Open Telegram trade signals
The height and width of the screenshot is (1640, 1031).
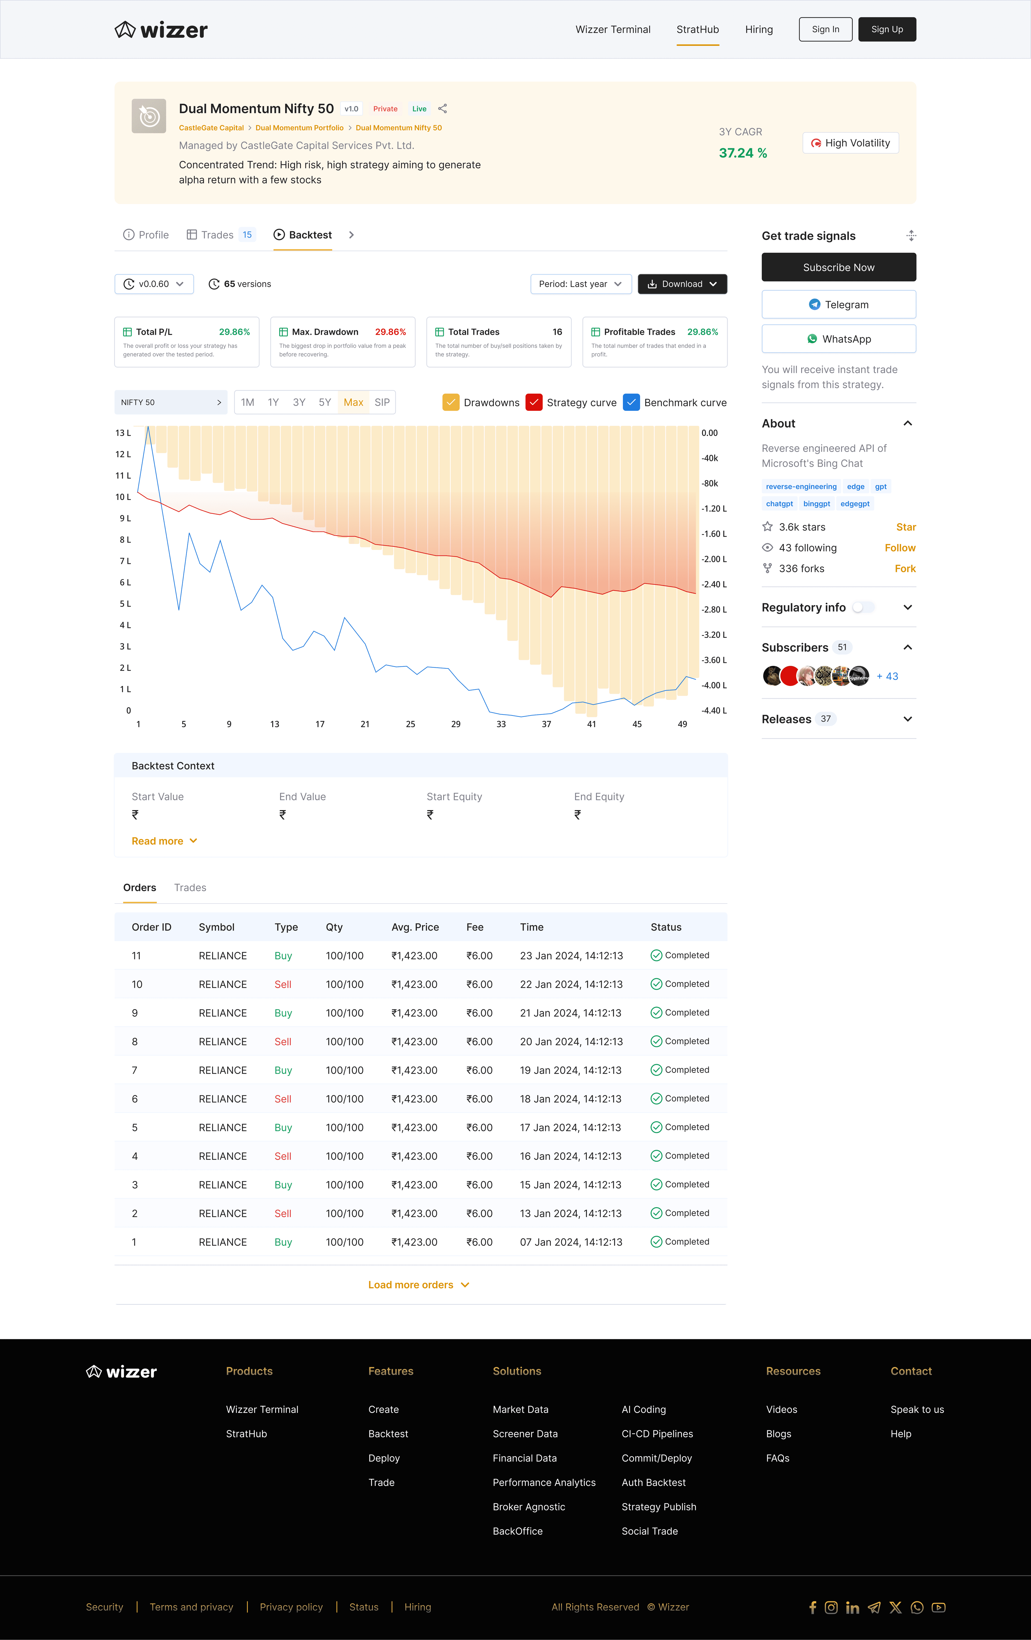pyautogui.click(x=838, y=304)
